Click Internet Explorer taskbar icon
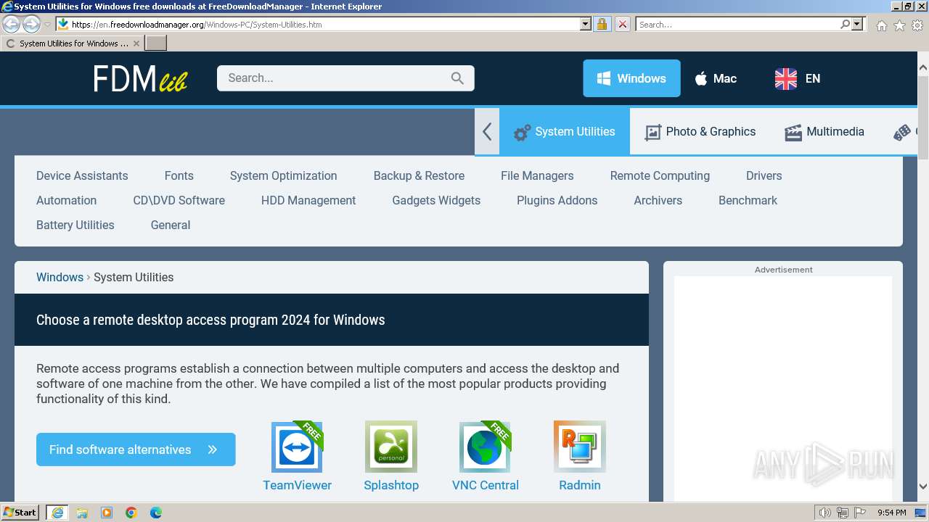 [x=57, y=513]
